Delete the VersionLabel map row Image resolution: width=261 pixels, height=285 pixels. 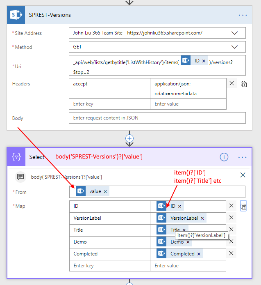point(231,218)
